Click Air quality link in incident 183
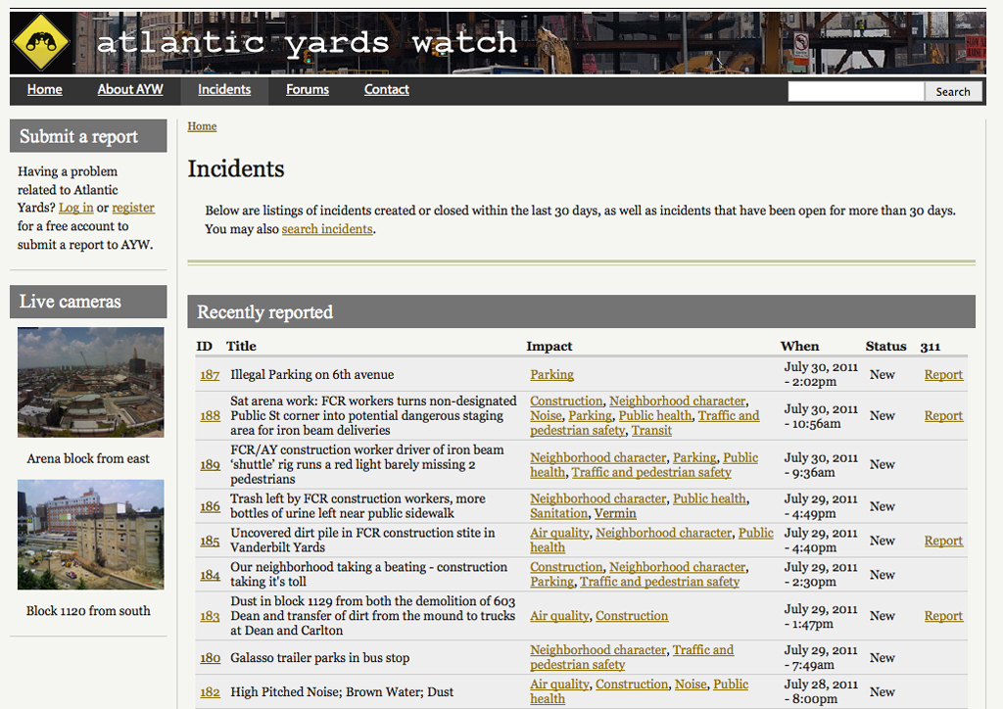The width and height of the screenshot is (1003, 709). (x=559, y=616)
